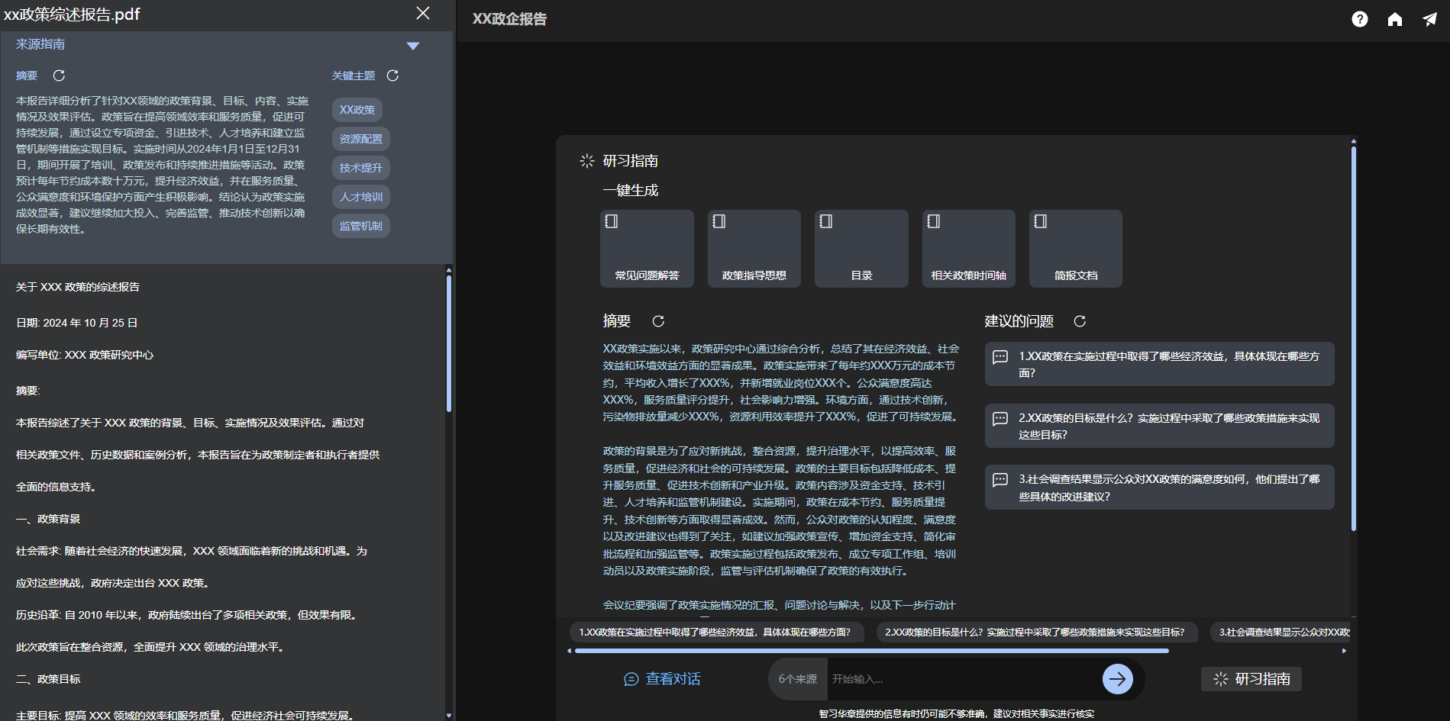Select the 资源配置 topic tag

pyautogui.click(x=361, y=139)
